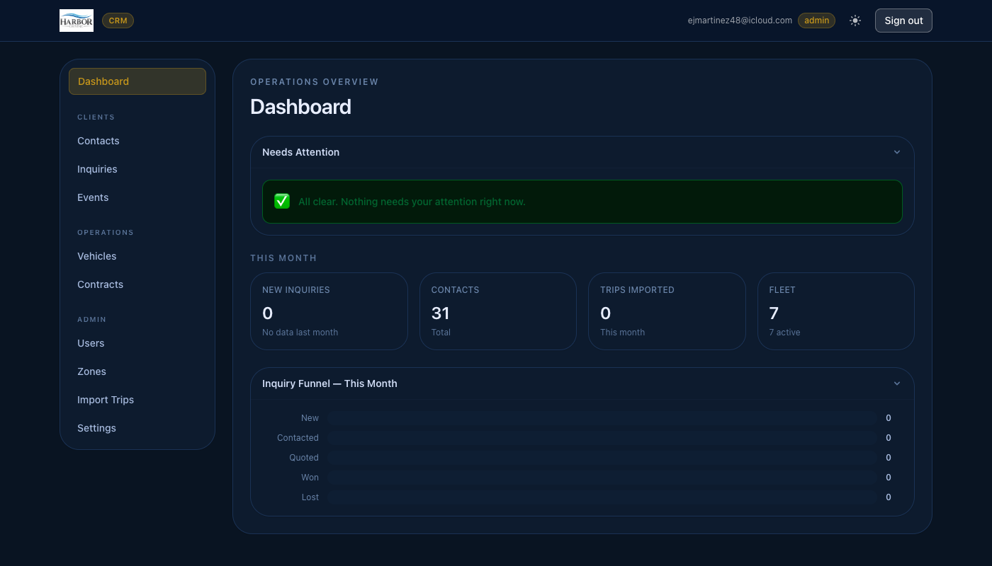Go to Zones in admin
The image size is (992, 566).
pyautogui.click(x=91, y=371)
